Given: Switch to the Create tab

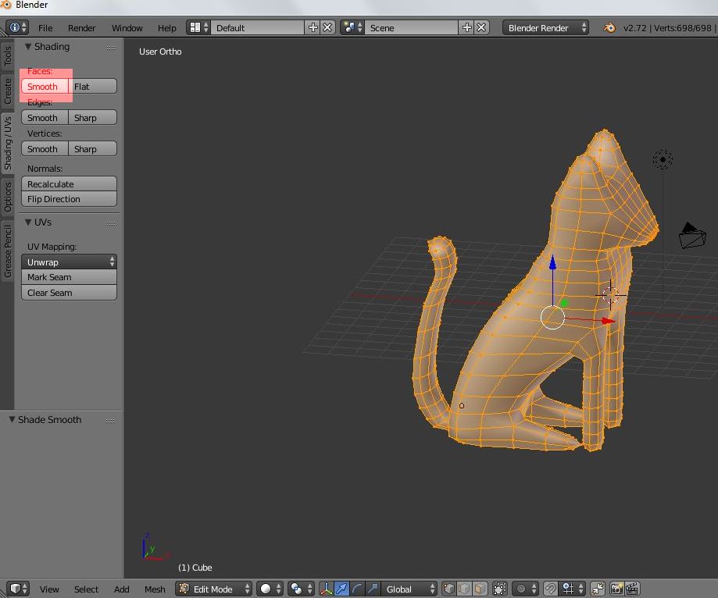Looking at the screenshot, I should coord(7,91).
